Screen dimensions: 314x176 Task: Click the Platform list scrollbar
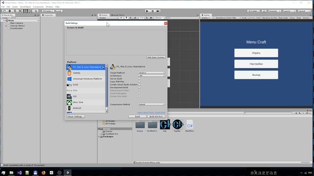(x=106, y=88)
